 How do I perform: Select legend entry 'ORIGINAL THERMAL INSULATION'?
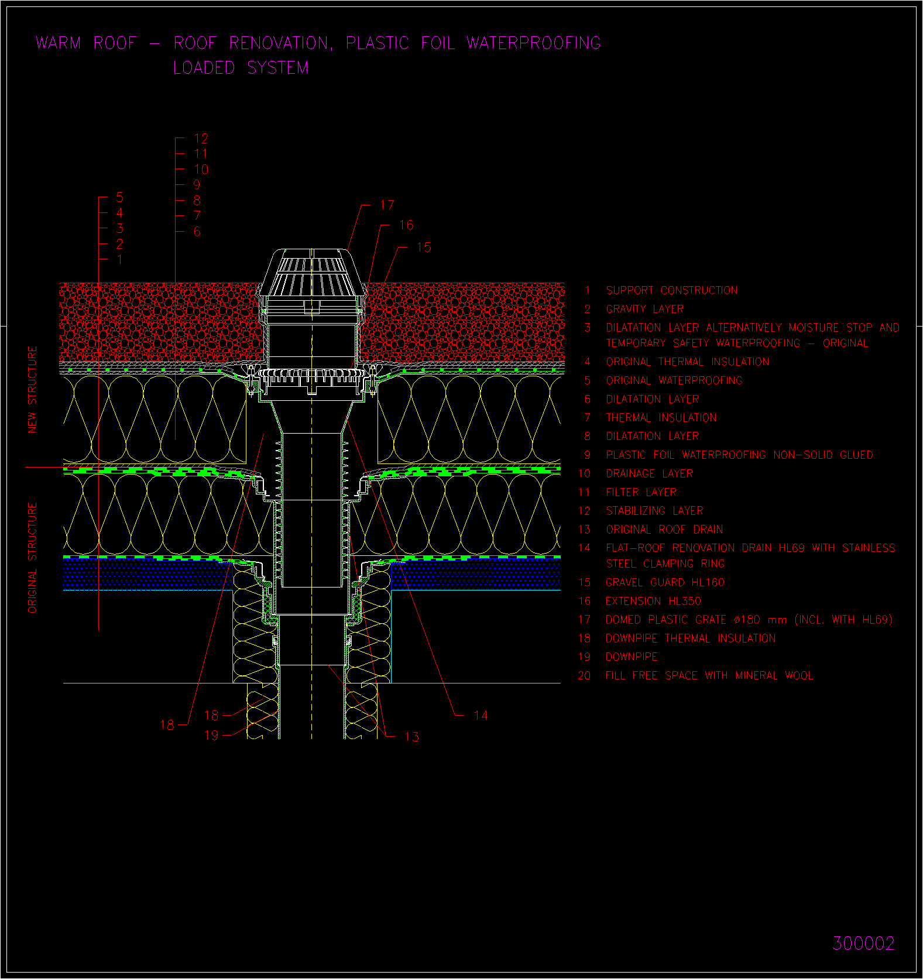688,362
